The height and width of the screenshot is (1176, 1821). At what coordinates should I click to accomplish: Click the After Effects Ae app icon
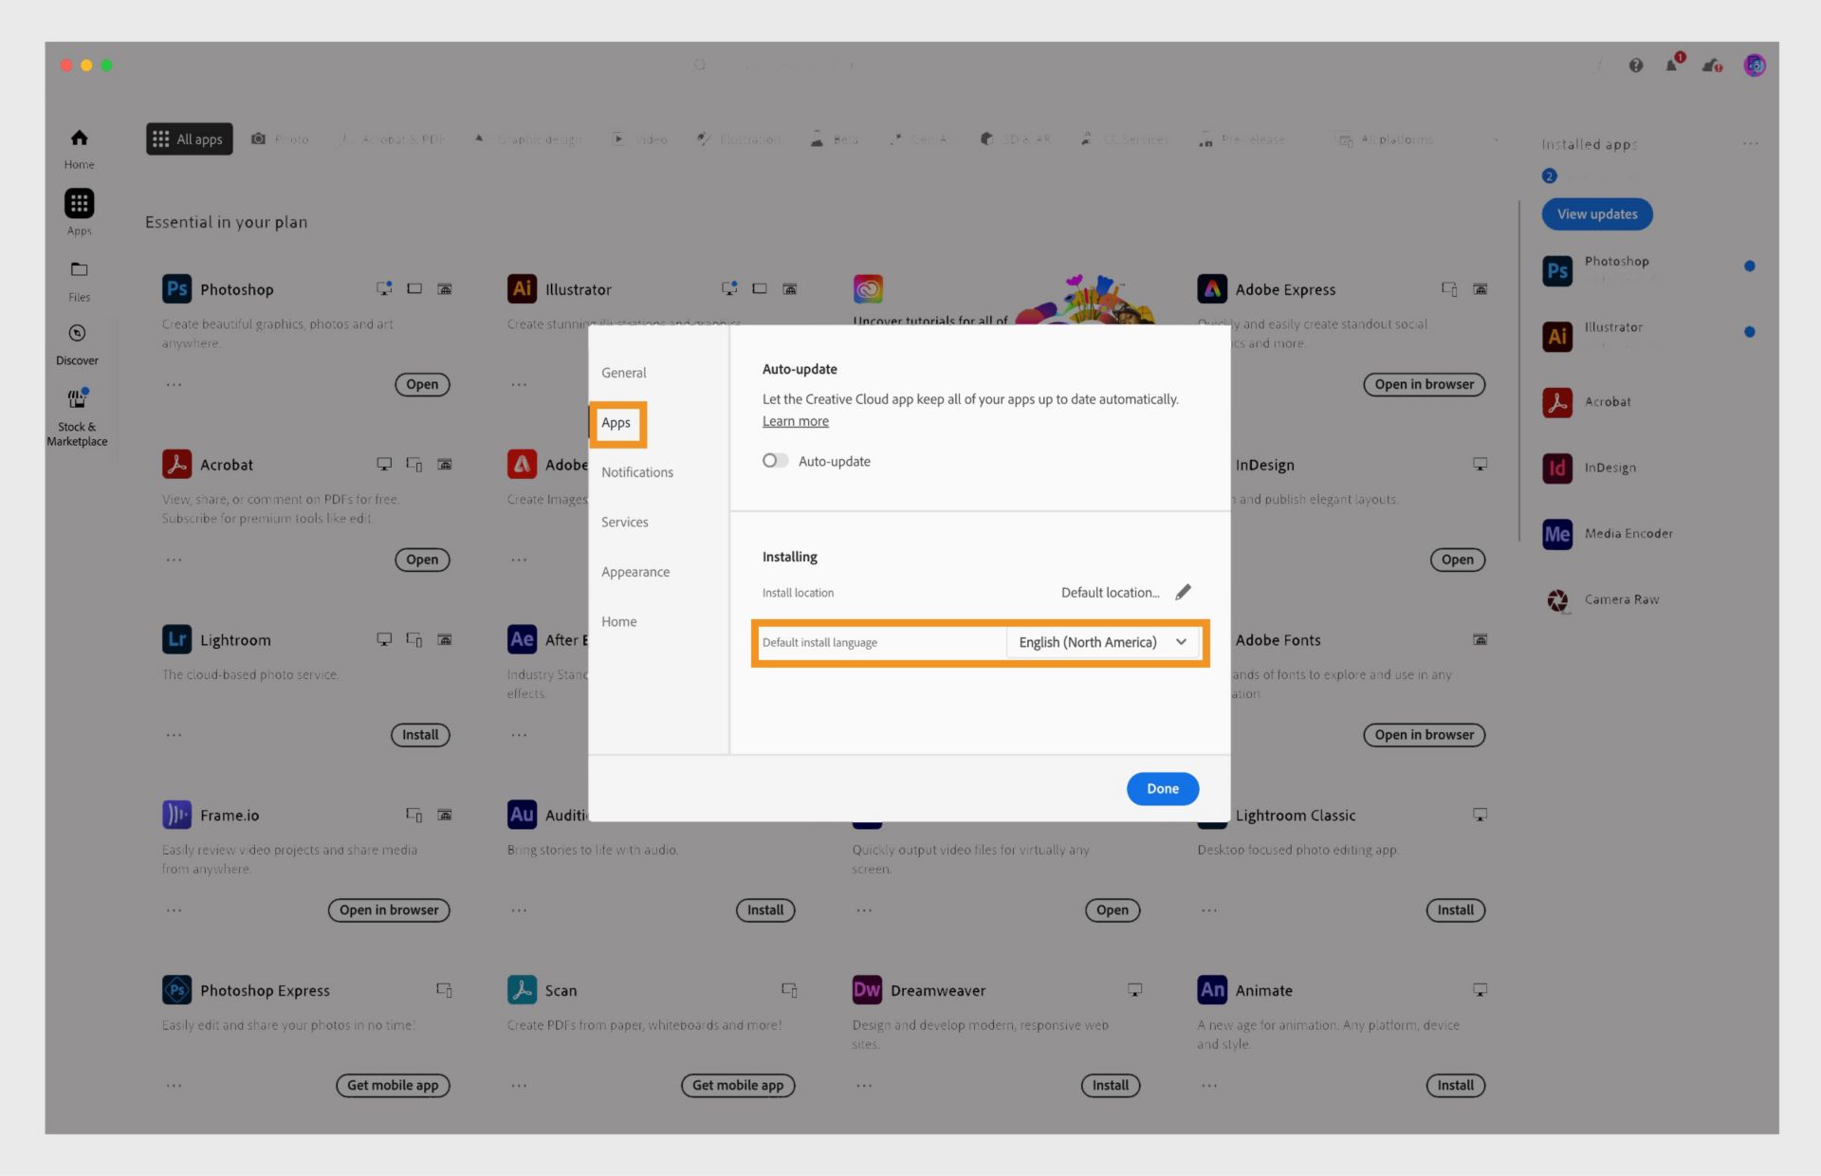pos(523,640)
